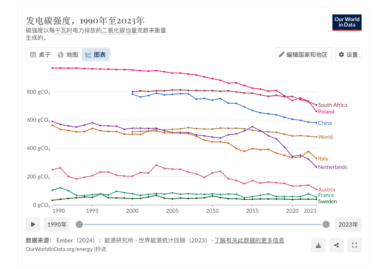
Task: Click the download chart icon
Action: point(318,245)
